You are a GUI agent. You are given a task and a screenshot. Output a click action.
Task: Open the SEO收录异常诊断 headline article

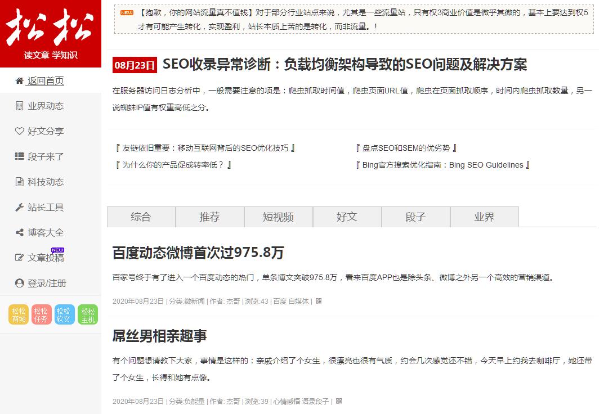(x=344, y=65)
